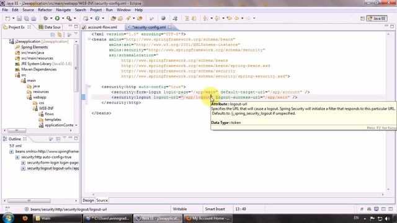Click the Open Task folder icon
The height and width of the screenshot is (223, 397).
click(x=120, y=18)
